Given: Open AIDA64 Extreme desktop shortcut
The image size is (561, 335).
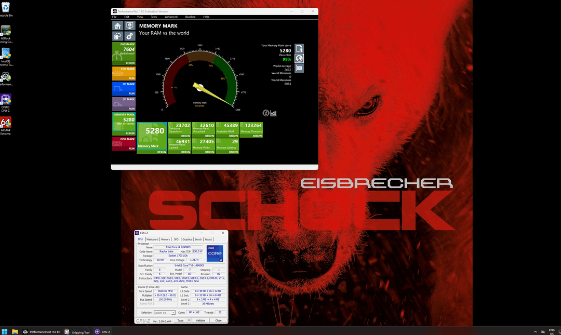Looking at the screenshot, I should [5, 126].
